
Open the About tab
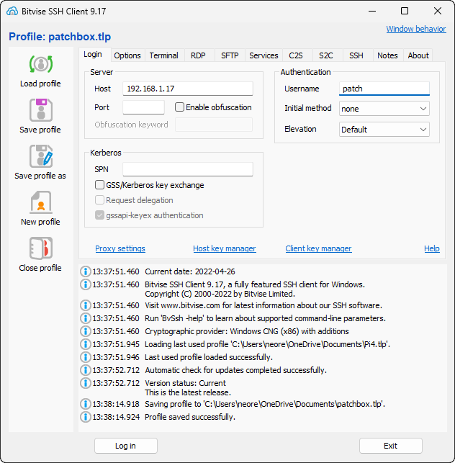point(418,55)
